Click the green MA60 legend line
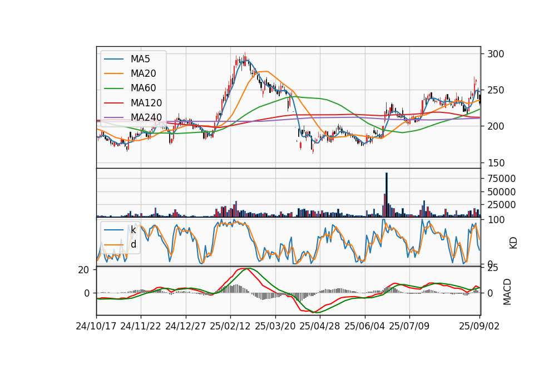The width and height of the screenshot is (534, 384). coord(113,88)
